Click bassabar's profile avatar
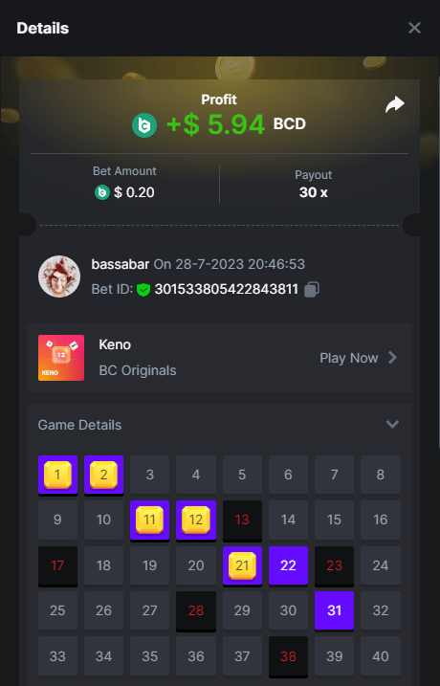Viewport: 440px width, 686px height. (x=59, y=277)
